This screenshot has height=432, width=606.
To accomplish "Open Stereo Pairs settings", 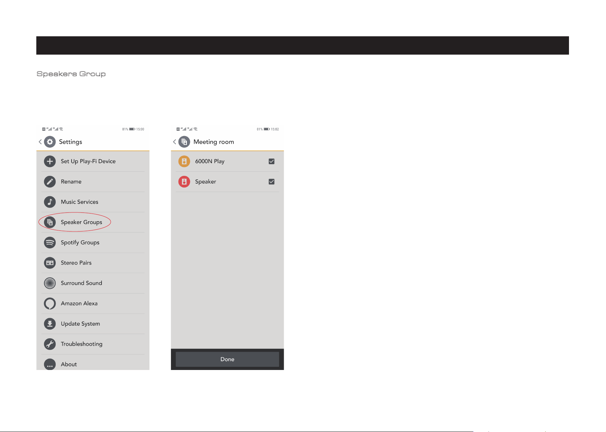I will click(x=93, y=263).
